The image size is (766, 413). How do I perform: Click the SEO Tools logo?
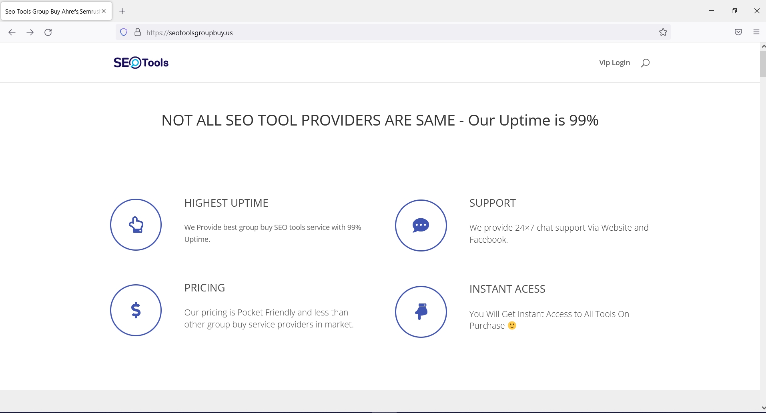(x=140, y=62)
